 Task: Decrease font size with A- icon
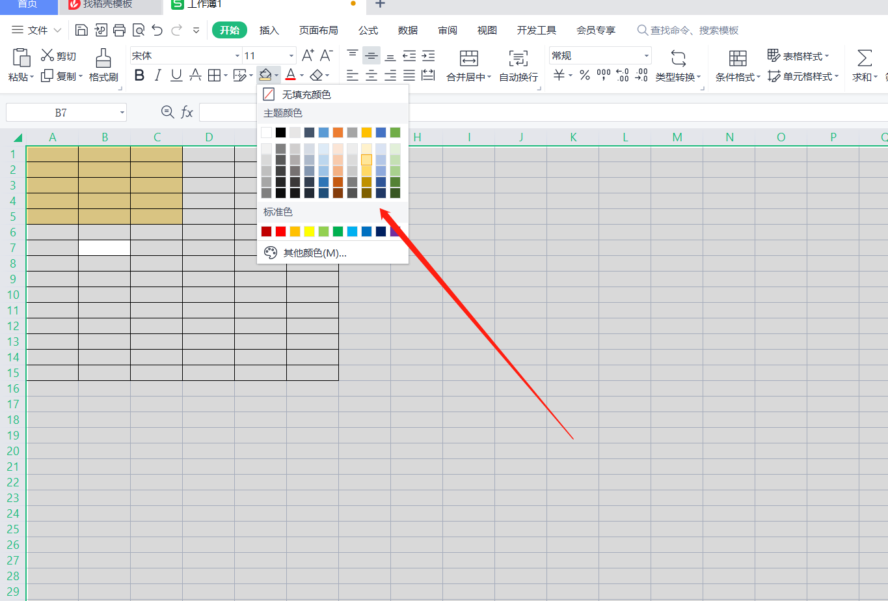327,55
